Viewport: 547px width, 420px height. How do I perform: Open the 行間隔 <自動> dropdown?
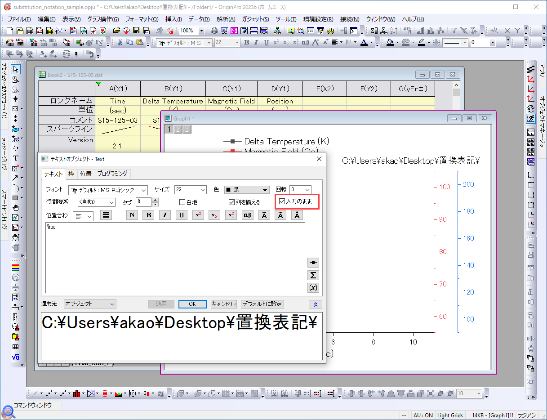coord(96,202)
